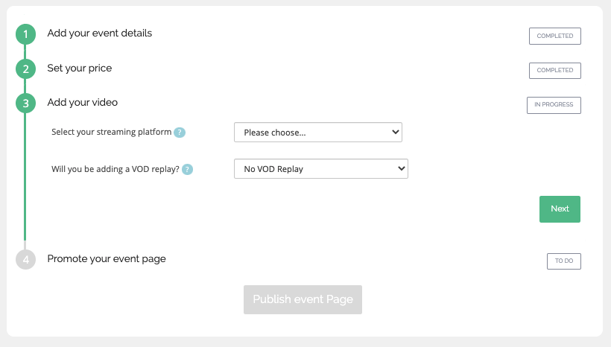
Task: Click the IN PROGRESS status badge
Action: (x=554, y=105)
